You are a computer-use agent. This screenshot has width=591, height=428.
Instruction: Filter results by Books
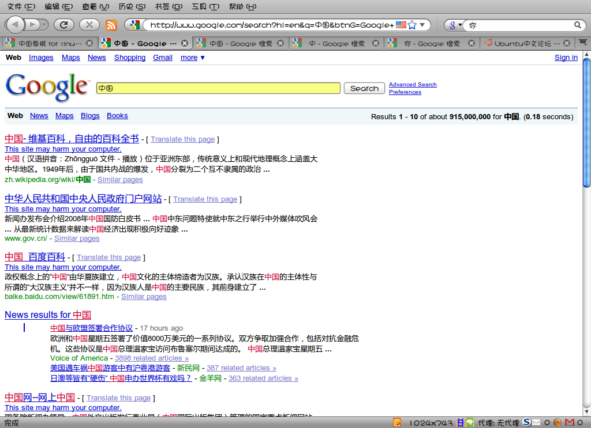[x=117, y=116]
